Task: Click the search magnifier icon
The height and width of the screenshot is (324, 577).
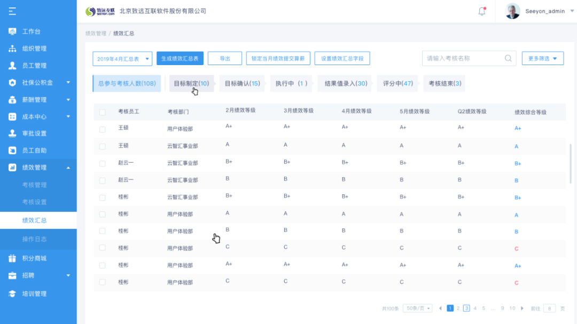Action: pyautogui.click(x=508, y=59)
